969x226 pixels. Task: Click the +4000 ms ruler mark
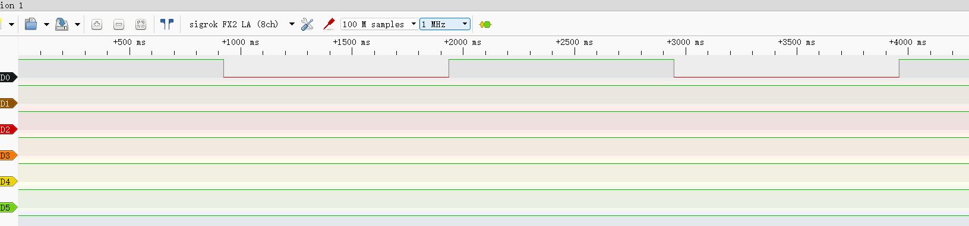[907, 42]
